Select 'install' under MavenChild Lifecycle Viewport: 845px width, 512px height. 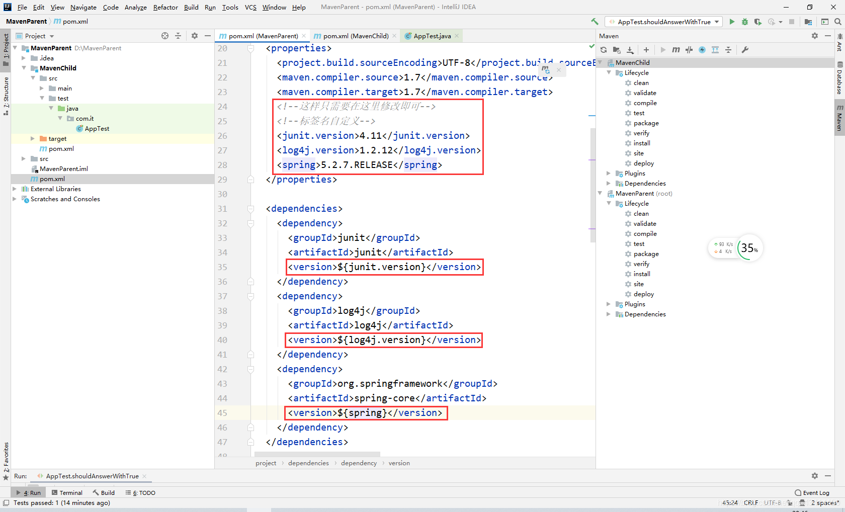642,143
